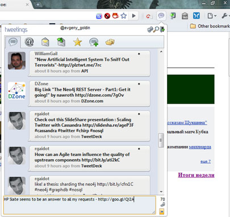This screenshot has width=230, height=217.
Task: Open the Other bookmarks folder
Action: point(210,26)
